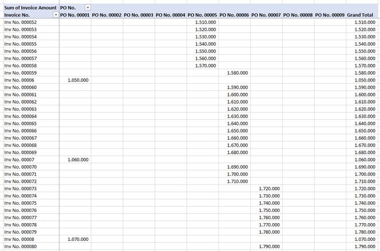Select row label Inv No. 000077

tap(20, 218)
